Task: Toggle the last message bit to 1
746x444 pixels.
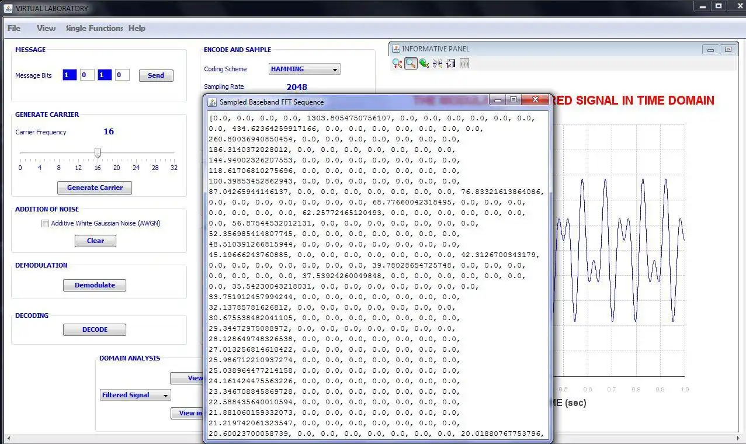Action: (121, 75)
